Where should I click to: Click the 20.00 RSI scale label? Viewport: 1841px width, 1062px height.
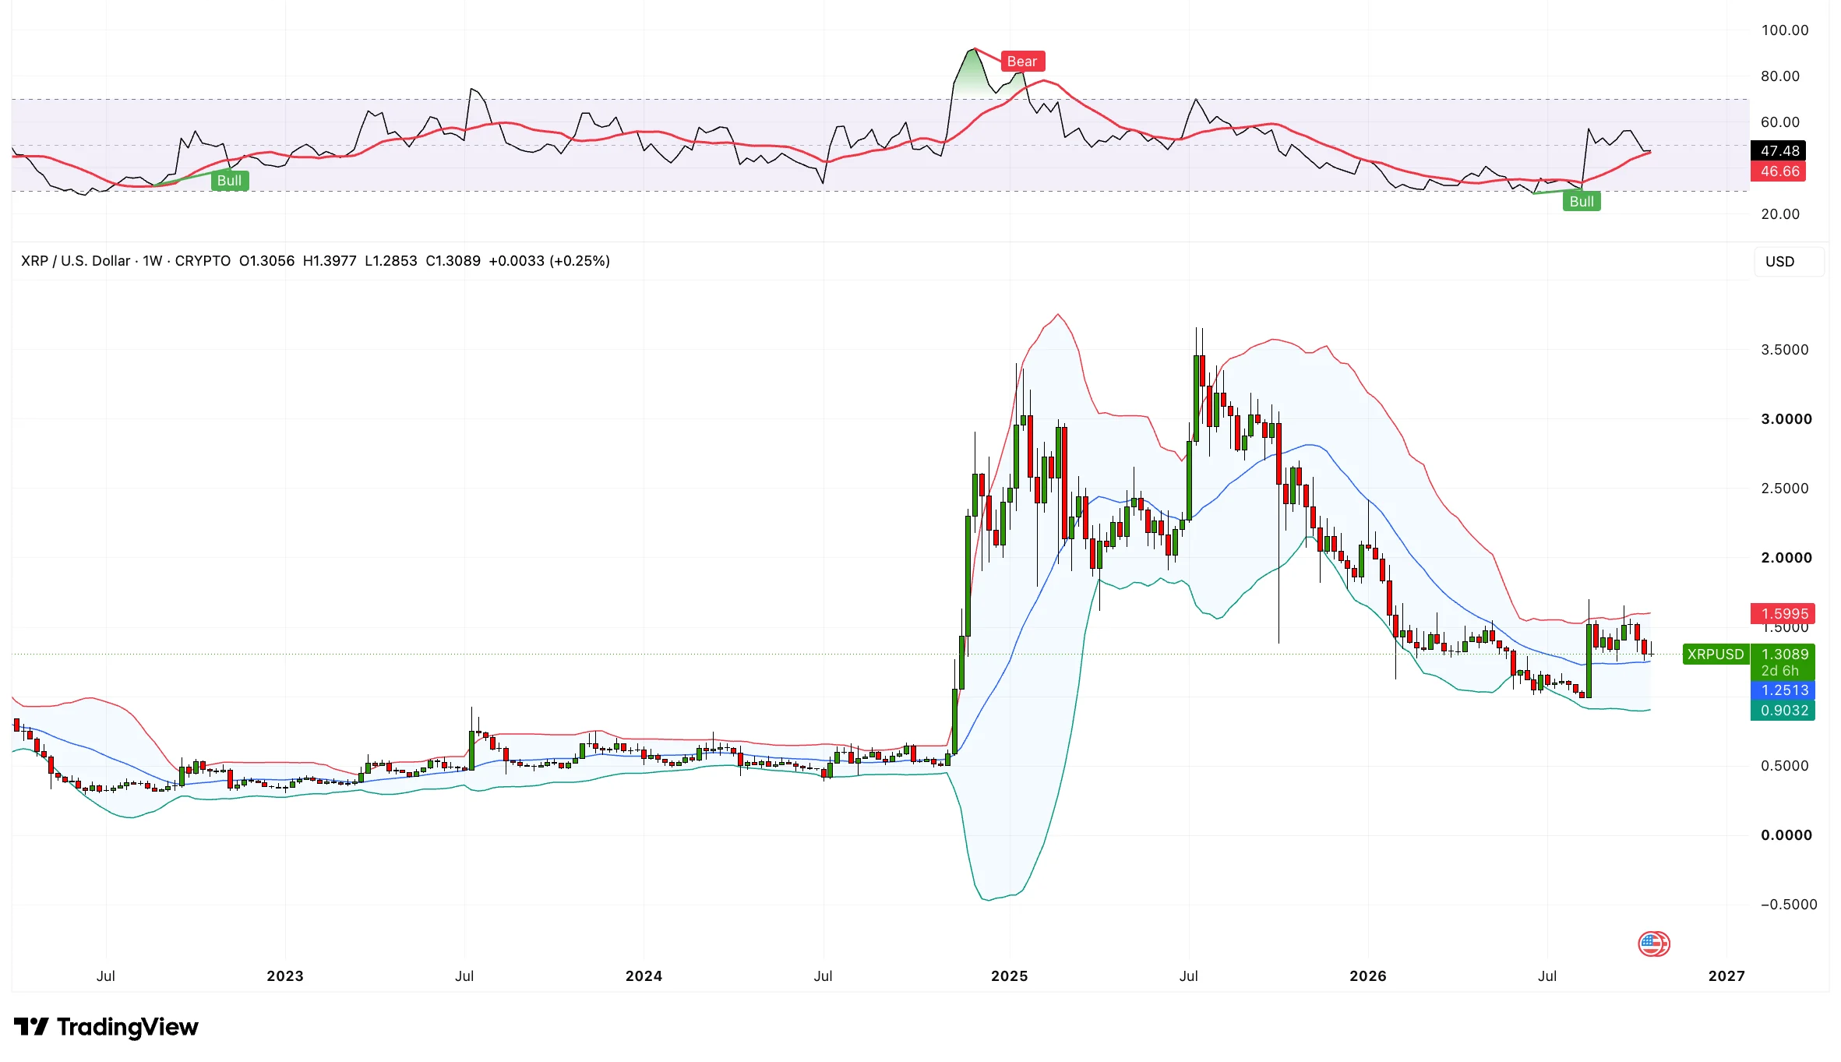click(x=1780, y=214)
